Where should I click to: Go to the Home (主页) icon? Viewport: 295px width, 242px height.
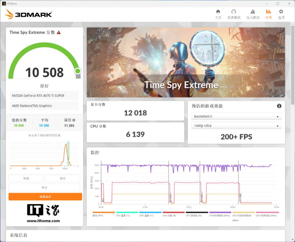click(218, 14)
